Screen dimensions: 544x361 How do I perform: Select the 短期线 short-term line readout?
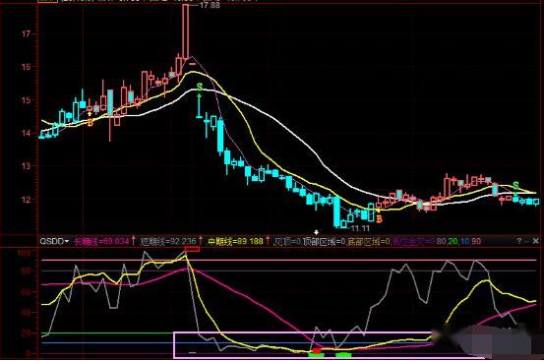pos(168,241)
